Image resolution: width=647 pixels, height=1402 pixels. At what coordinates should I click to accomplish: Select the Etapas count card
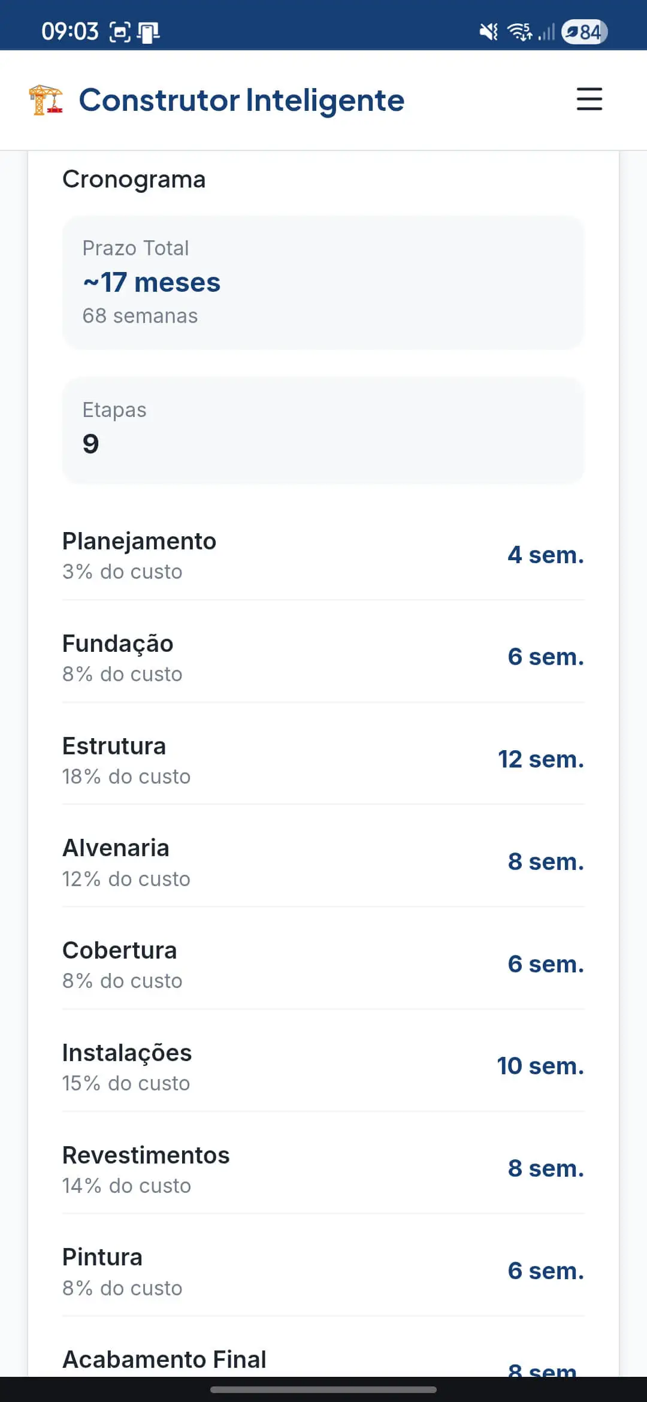click(323, 430)
